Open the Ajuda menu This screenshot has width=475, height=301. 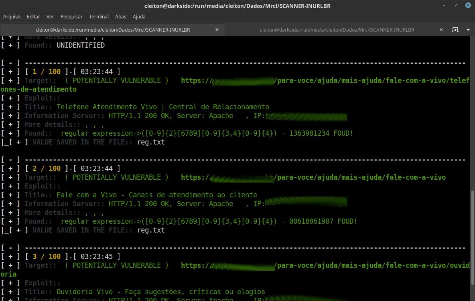pyautogui.click(x=139, y=16)
